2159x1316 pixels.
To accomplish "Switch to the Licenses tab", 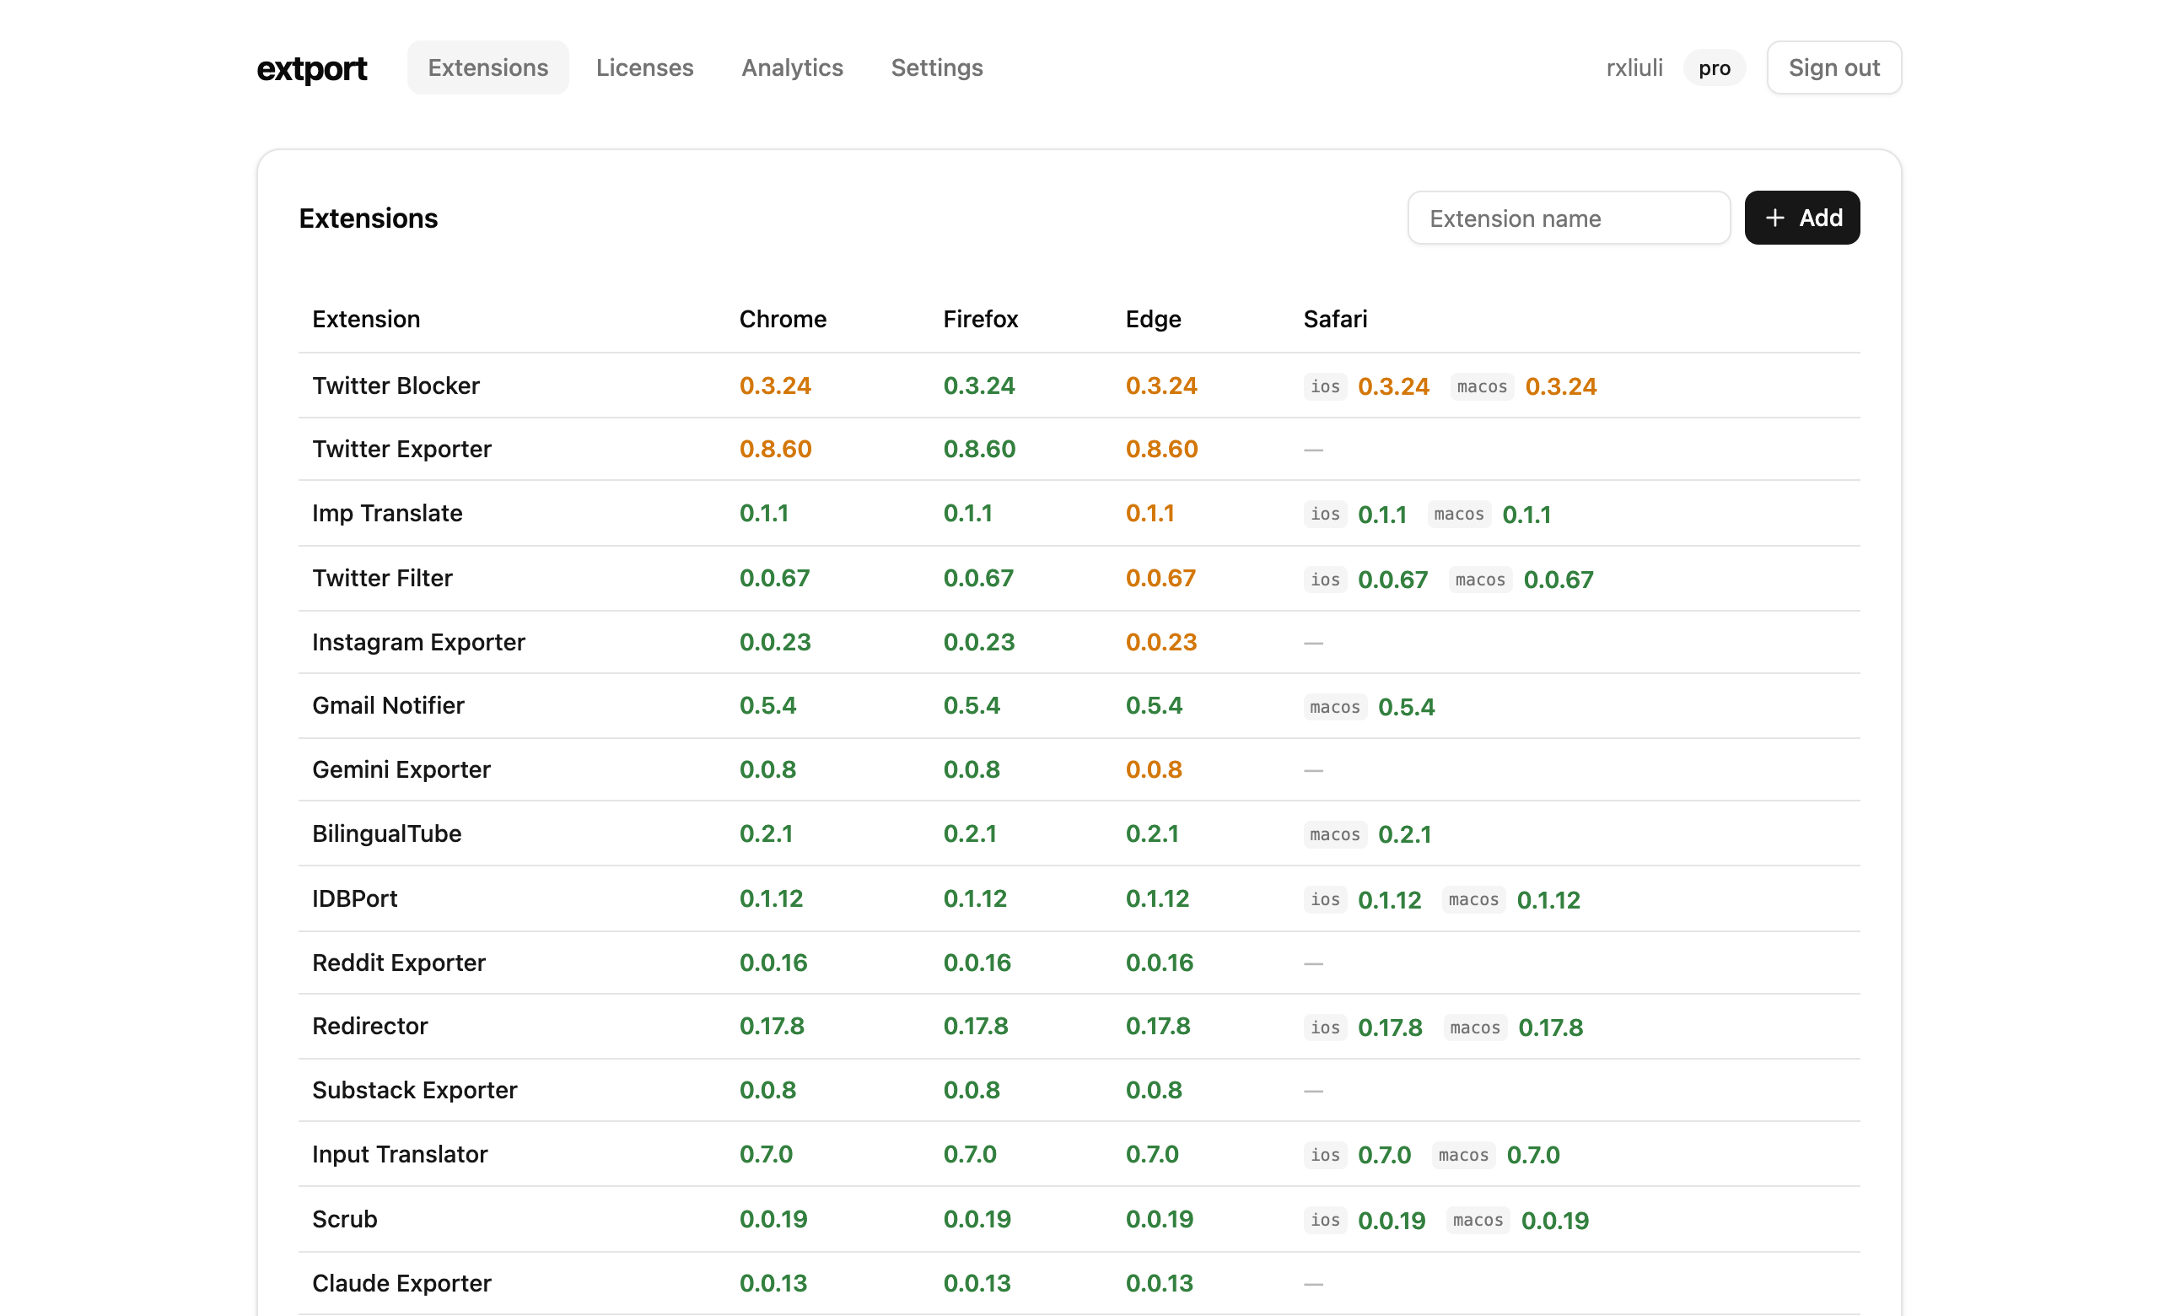I will [644, 67].
